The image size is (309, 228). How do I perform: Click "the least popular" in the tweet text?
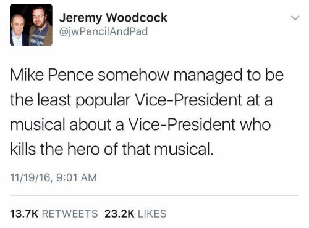coord(70,100)
